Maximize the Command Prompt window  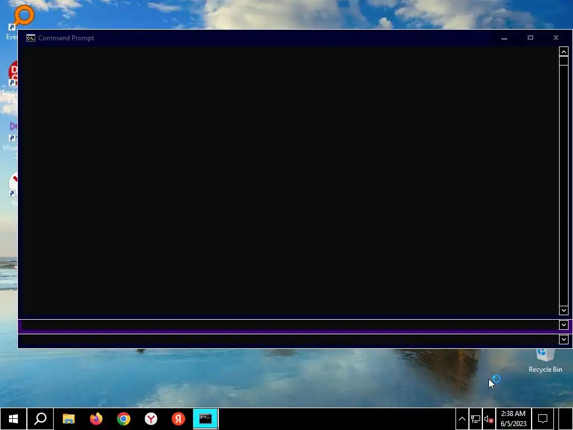coord(530,38)
